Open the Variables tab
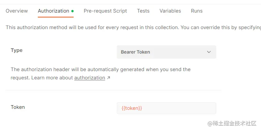Image resolution: width=261 pixels, height=131 pixels. (170, 11)
